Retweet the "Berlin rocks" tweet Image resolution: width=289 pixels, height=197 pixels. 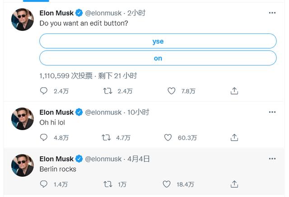[x=107, y=184]
